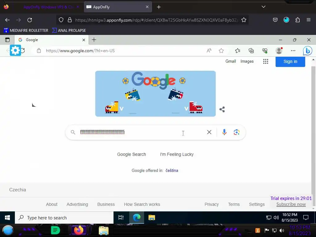View Edge site information lock icon
Screen dimensions: 316x237
coord(39,51)
